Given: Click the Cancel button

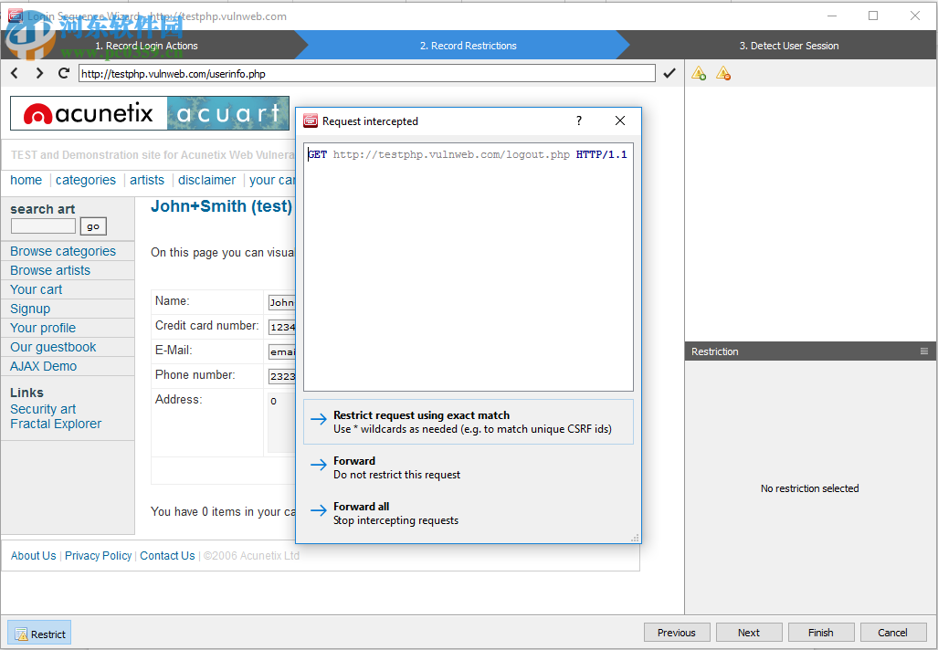Looking at the screenshot, I should (892, 633).
